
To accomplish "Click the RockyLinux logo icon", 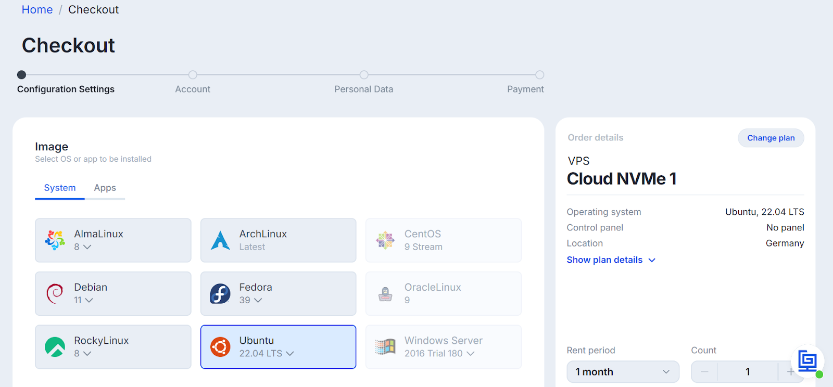I will (x=55, y=347).
